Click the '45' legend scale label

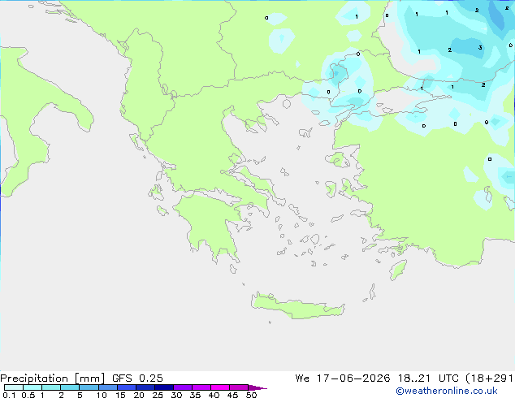[232, 395]
